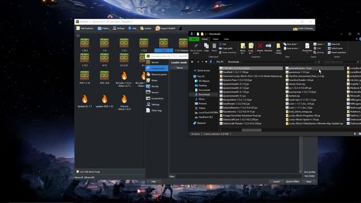Select Network in Explorer navigation pane
361x203 pixels.
[199, 123]
